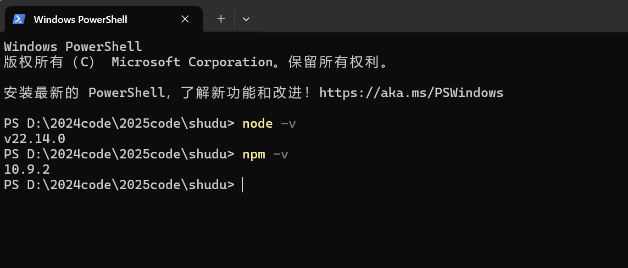Click the '-v' flag after node
This screenshot has height=268, width=628.
click(288, 124)
